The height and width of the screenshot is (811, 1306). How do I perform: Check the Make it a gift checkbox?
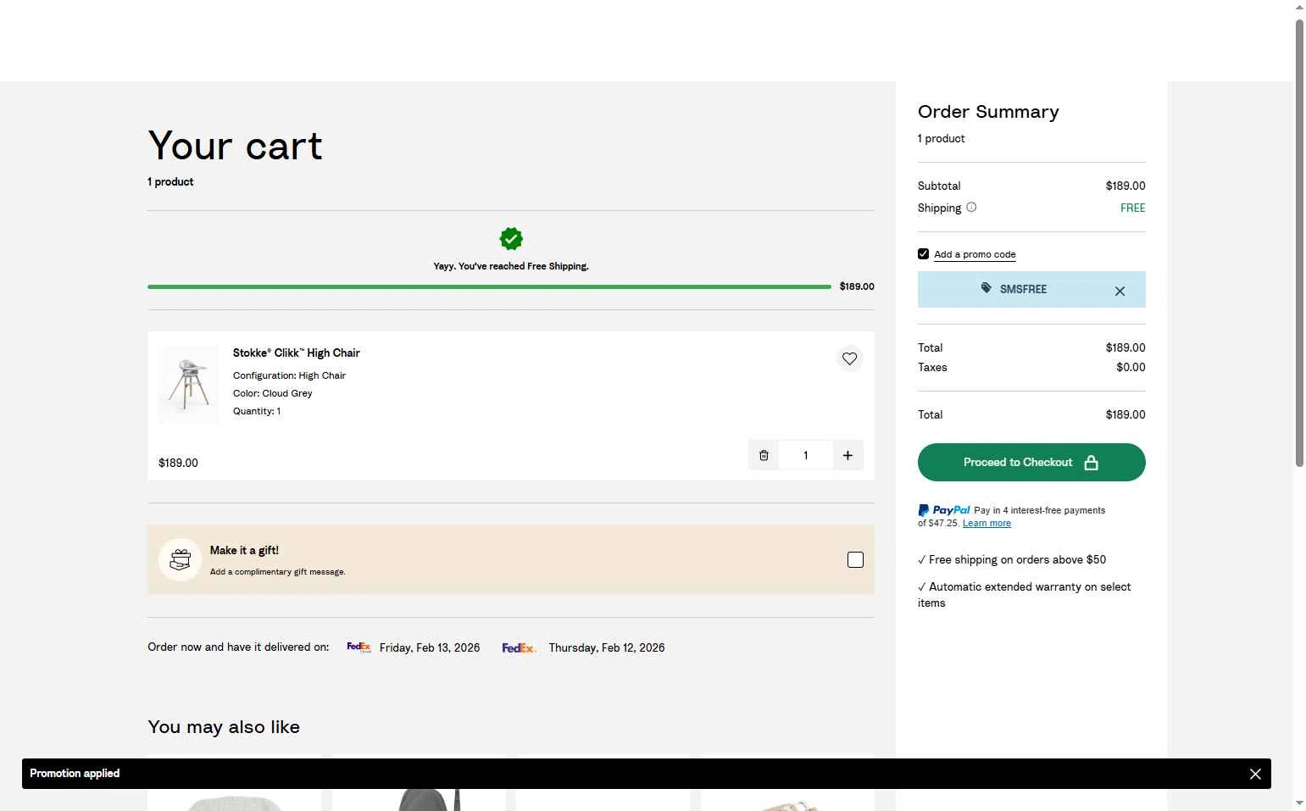855,559
